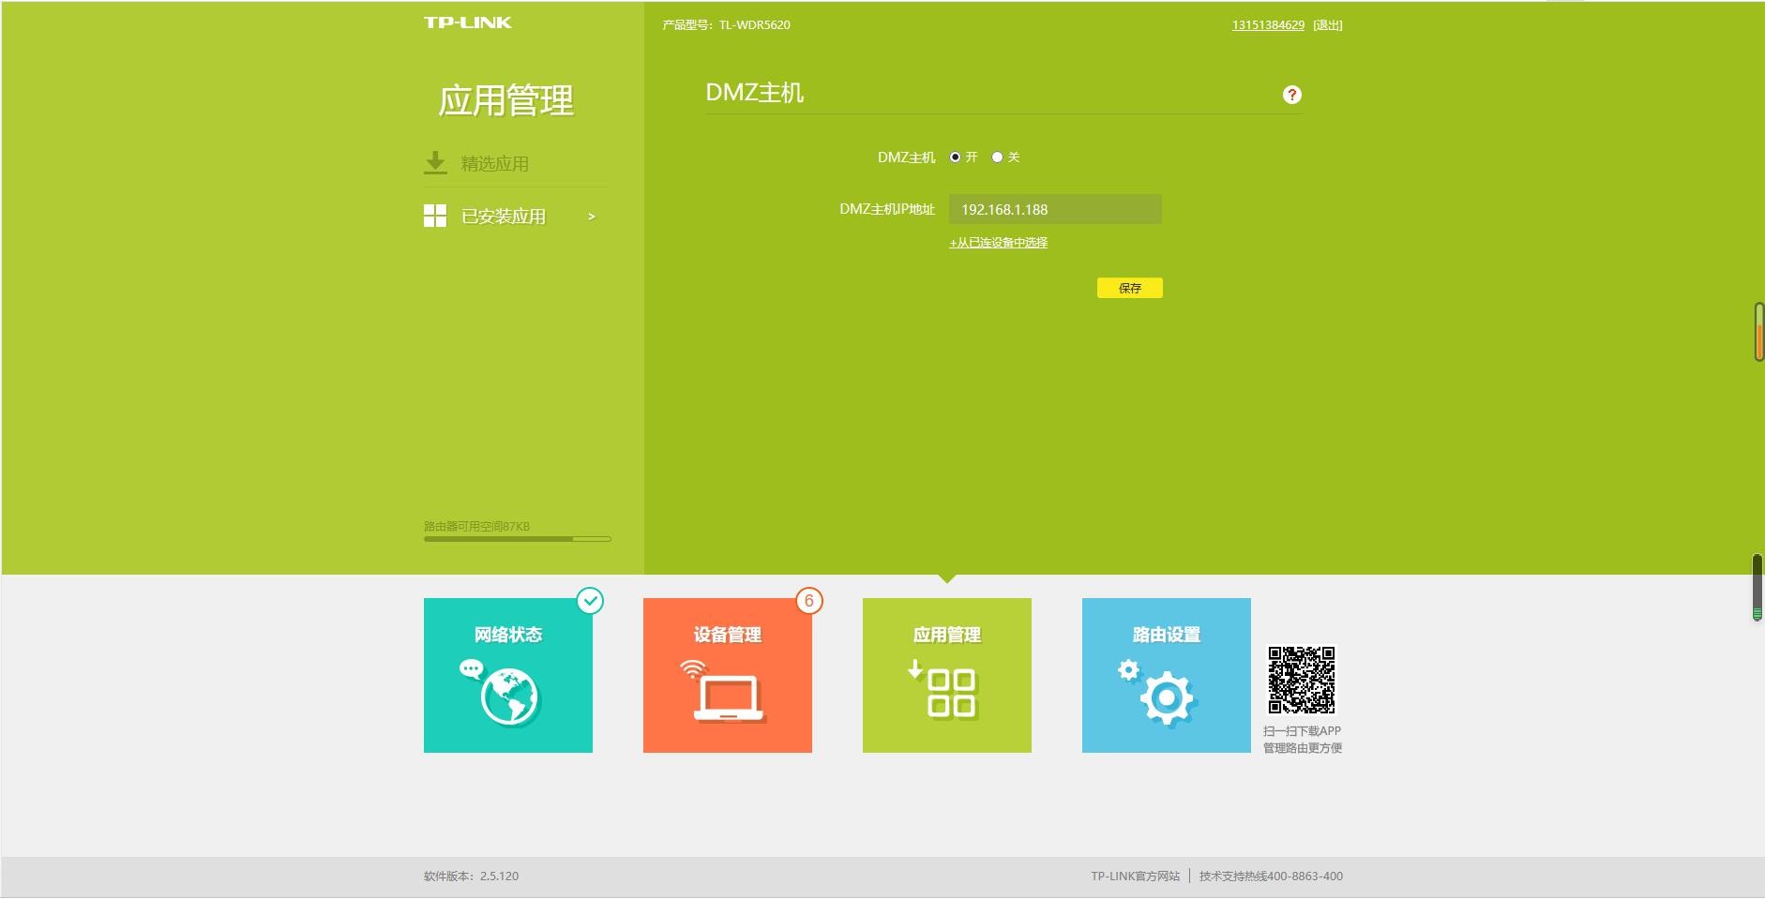
Task: Click the QR code for app download
Action: 1302,680
